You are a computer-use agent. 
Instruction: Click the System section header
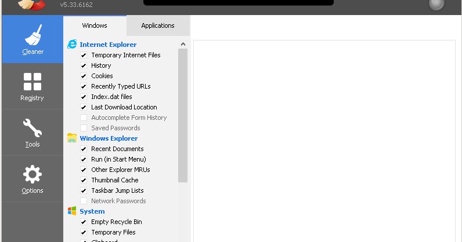coord(92,211)
